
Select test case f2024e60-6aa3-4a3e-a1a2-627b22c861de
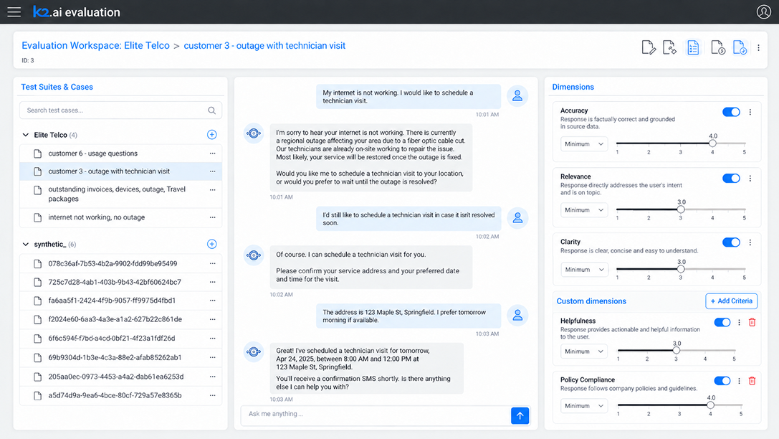120,319
